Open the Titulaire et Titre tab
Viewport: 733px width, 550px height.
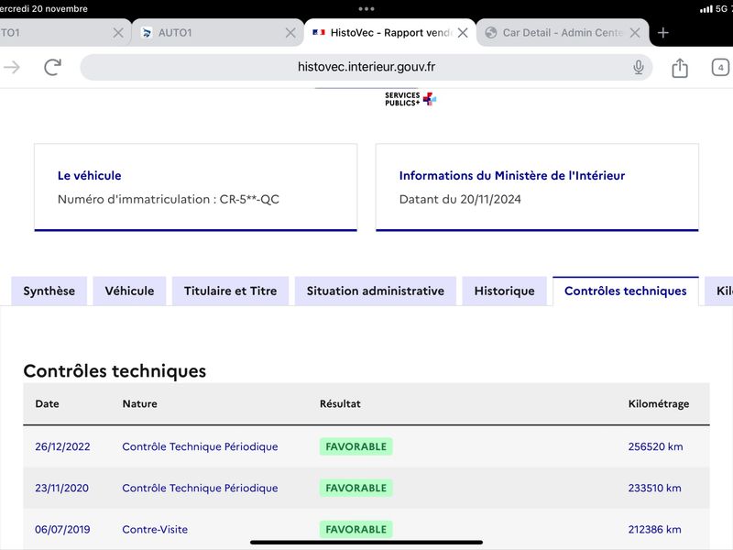(x=231, y=291)
